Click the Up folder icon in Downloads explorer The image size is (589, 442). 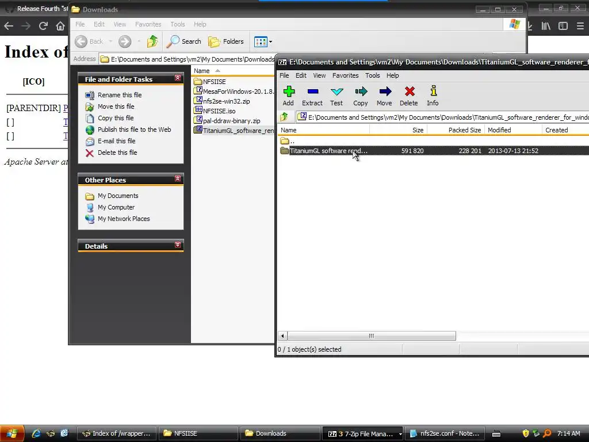[152, 41]
